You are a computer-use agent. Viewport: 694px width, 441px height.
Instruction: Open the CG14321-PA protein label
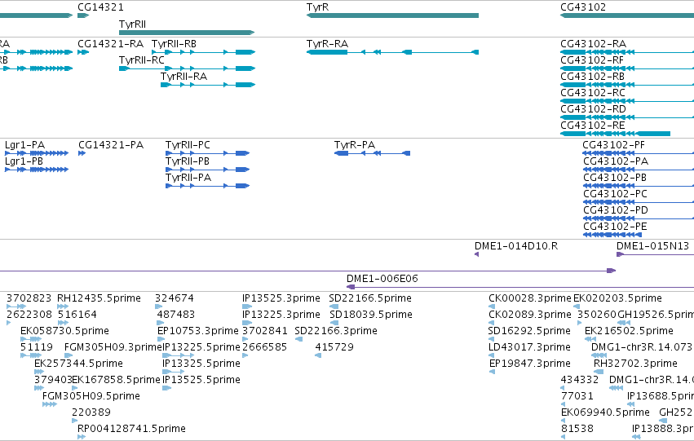(x=111, y=145)
